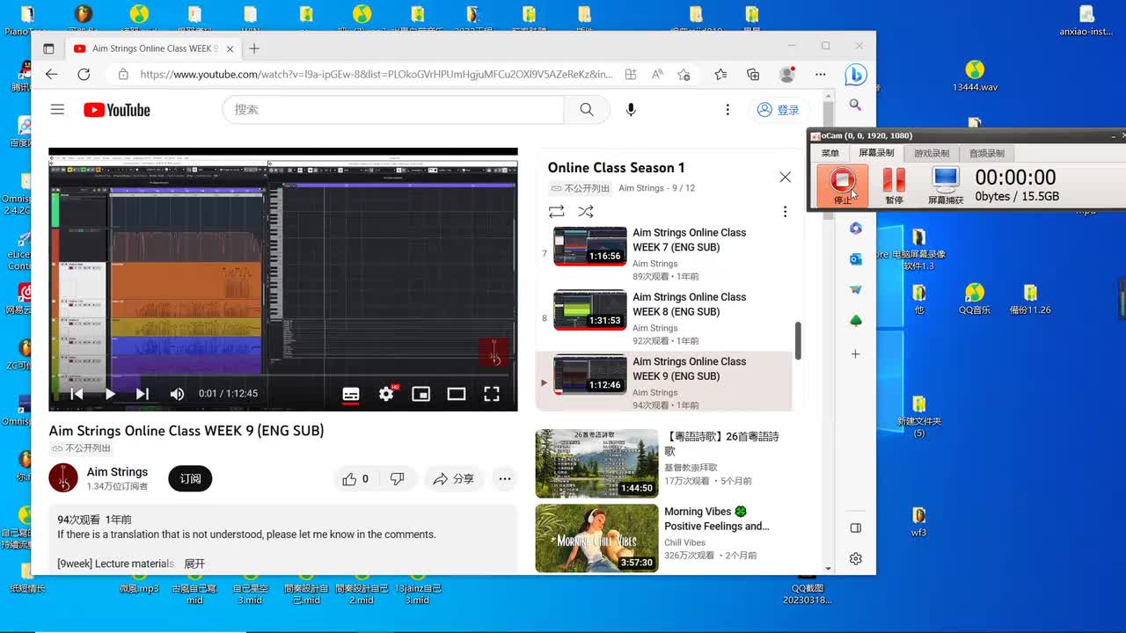Open Bing chat sidebar button
The height and width of the screenshot is (633, 1126).
(x=856, y=75)
